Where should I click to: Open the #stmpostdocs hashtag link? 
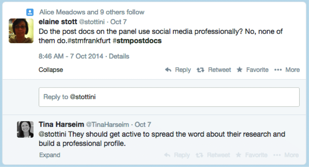(x=137, y=41)
